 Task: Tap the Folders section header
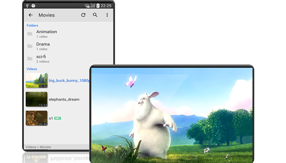tap(32, 25)
